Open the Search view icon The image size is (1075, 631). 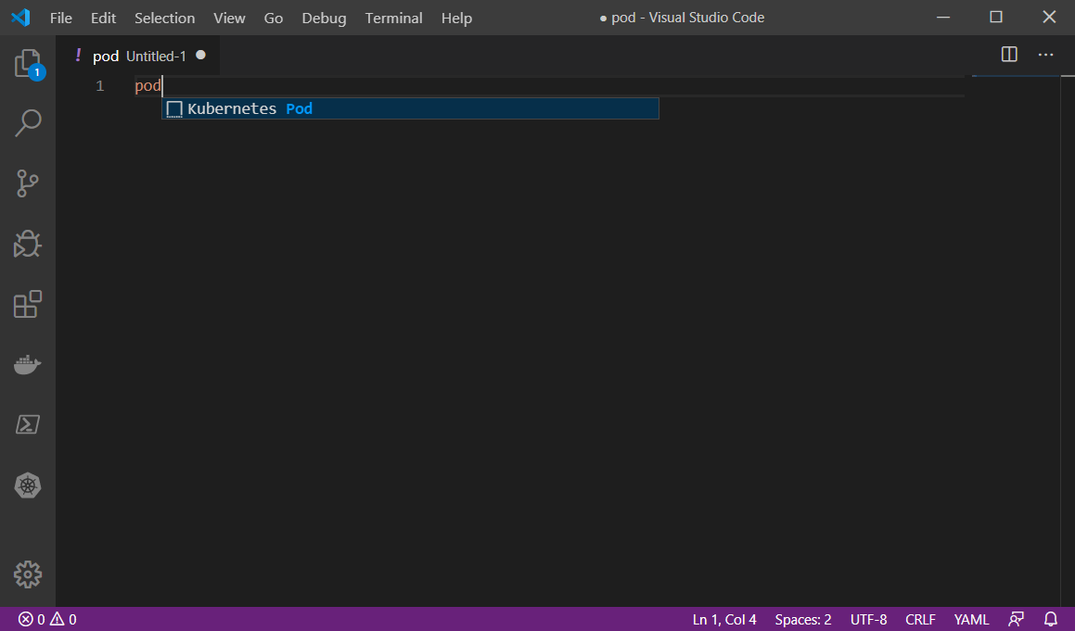tap(28, 123)
